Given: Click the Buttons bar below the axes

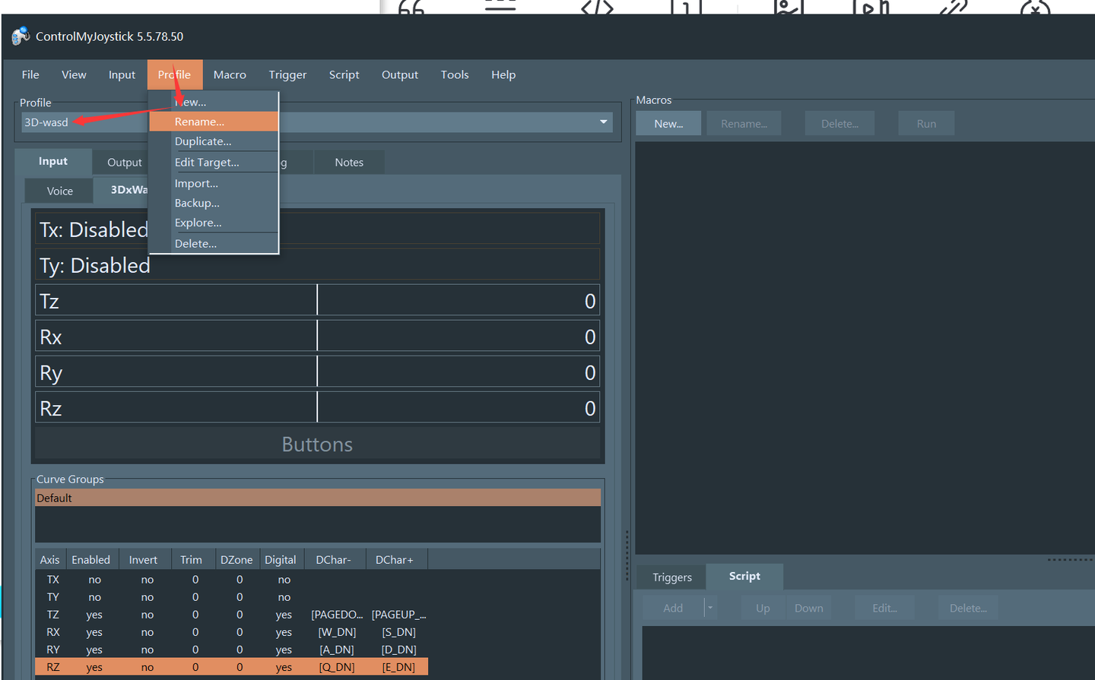Looking at the screenshot, I should click(317, 444).
